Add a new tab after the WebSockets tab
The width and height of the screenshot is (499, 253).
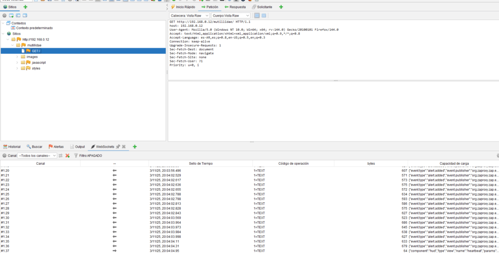tap(134, 147)
